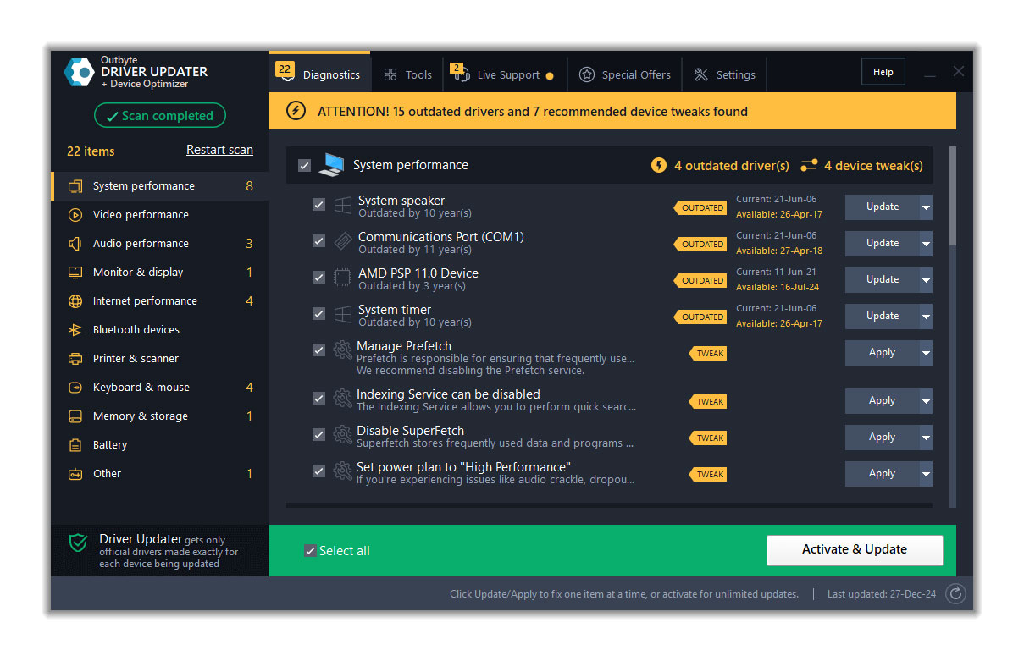Uncheck the Indexing Service checkbox
The image size is (1024, 661).
click(318, 399)
